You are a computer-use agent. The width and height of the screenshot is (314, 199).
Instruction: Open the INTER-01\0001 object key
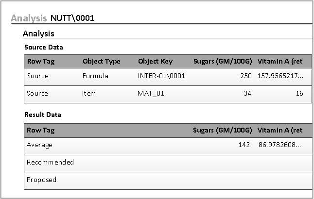[x=161, y=76]
